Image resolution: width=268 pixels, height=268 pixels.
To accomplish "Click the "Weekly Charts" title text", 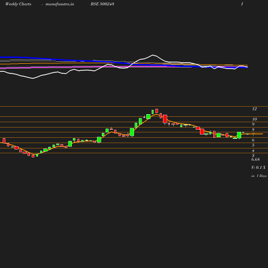I will [x=18, y=4].
